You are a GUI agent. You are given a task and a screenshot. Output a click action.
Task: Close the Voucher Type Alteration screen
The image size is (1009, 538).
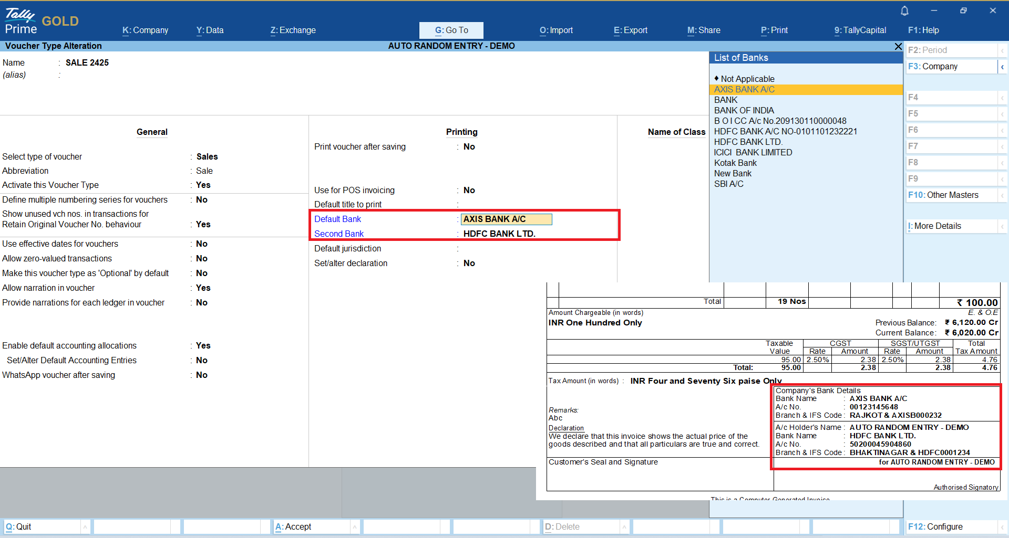coord(898,47)
